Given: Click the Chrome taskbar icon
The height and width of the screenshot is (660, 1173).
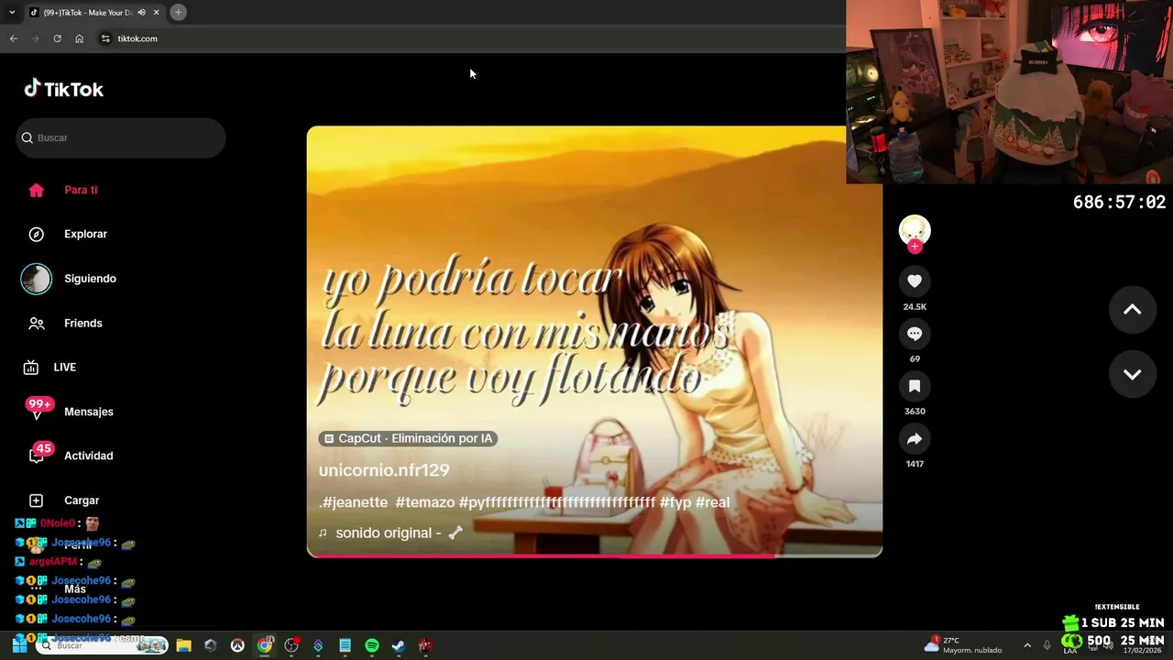Looking at the screenshot, I should [x=264, y=645].
